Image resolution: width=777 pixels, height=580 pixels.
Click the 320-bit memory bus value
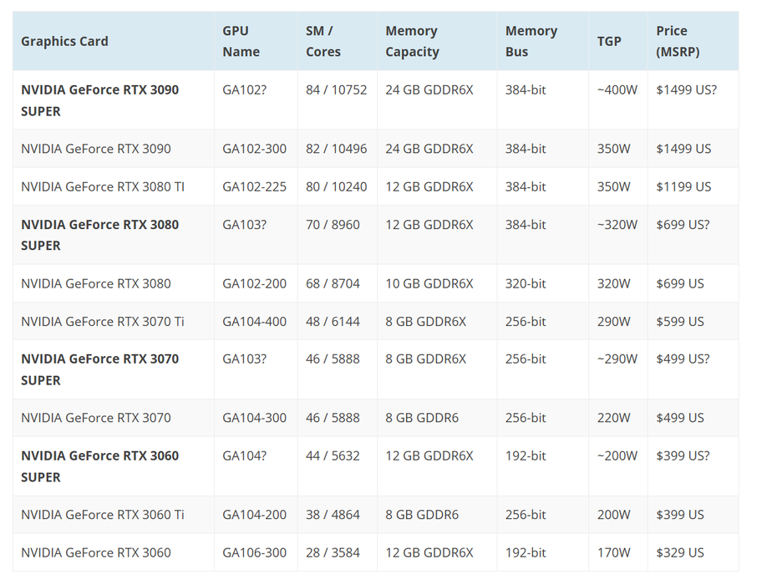pos(526,283)
